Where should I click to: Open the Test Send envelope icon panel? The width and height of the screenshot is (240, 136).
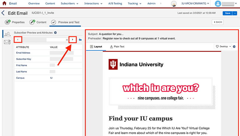coord(7,42)
